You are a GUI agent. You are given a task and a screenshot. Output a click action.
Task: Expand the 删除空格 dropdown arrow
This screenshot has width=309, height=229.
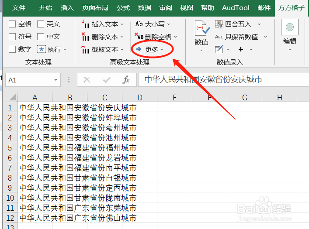(175, 37)
